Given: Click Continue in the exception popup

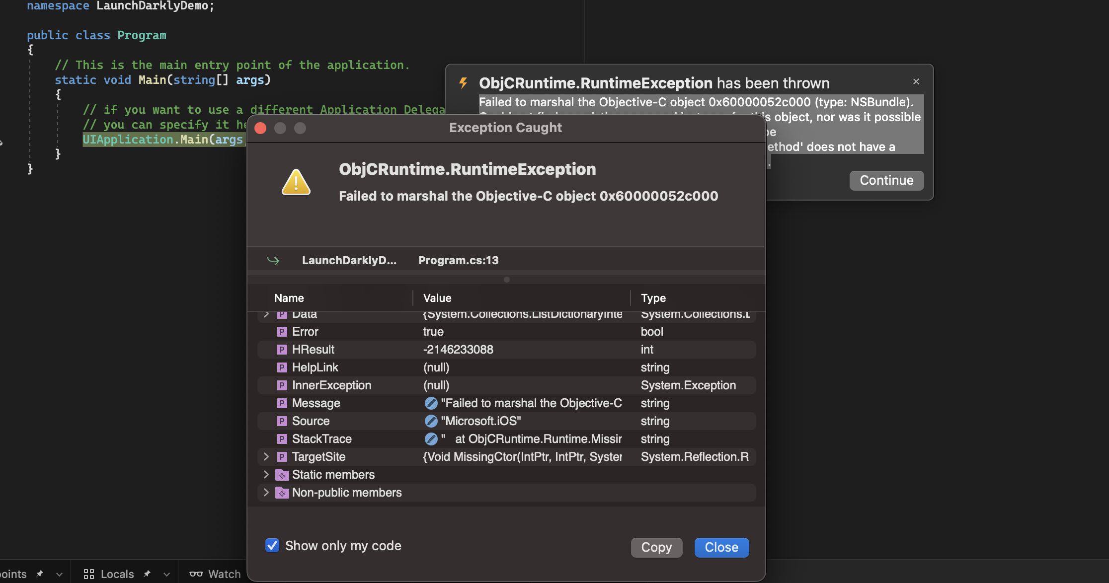Looking at the screenshot, I should coord(886,180).
